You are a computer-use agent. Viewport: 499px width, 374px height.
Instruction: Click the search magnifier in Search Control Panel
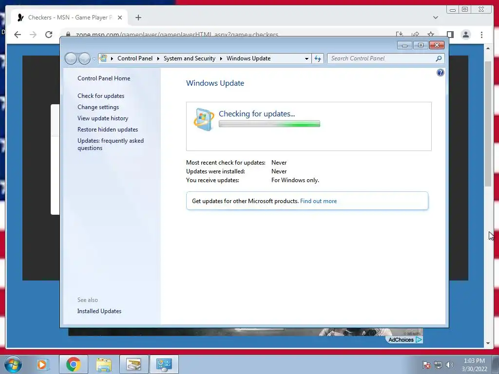pos(439,58)
